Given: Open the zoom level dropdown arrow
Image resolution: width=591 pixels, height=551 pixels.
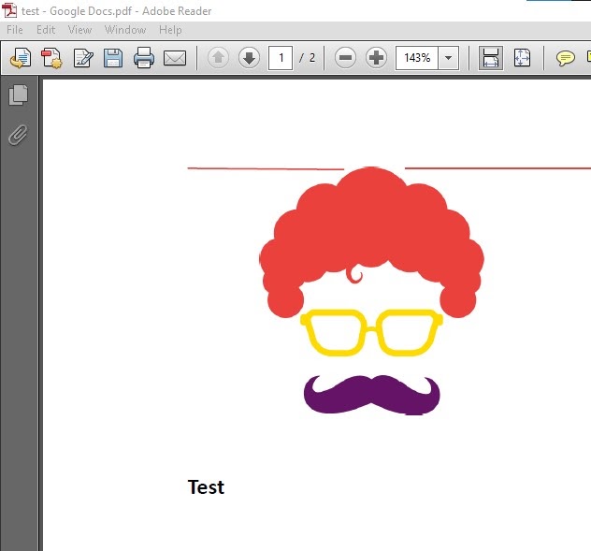Looking at the screenshot, I should 448,58.
